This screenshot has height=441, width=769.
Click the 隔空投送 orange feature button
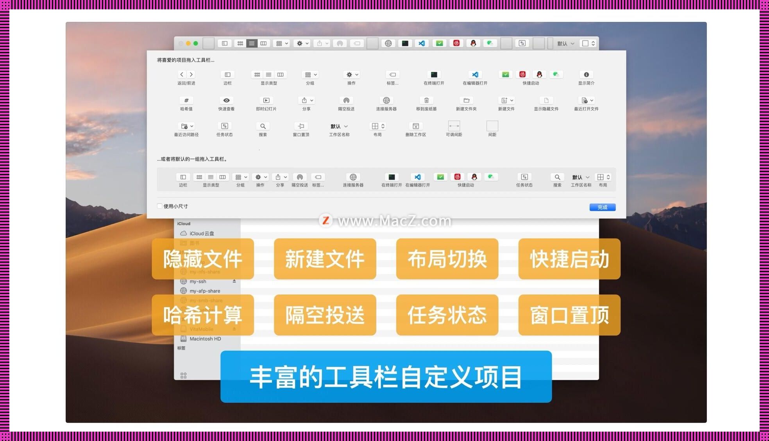pyautogui.click(x=325, y=315)
